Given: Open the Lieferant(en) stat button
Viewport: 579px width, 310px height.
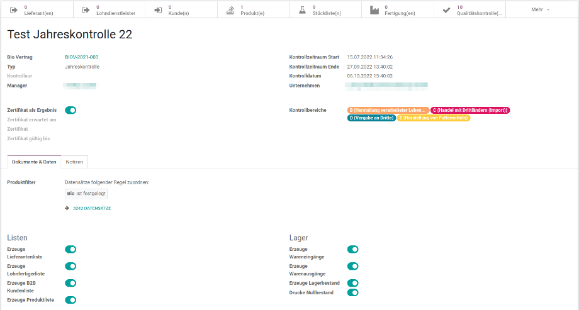Looking at the screenshot, I should 37,9.
